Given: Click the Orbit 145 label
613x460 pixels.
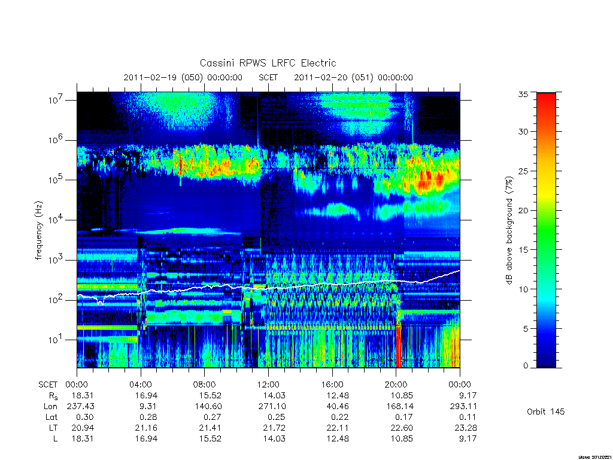Looking at the screenshot, I should (x=546, y=411).
